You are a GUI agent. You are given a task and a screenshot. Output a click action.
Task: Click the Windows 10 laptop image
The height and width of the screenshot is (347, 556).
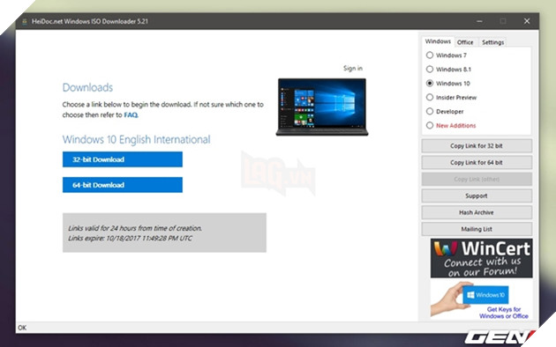pos(322,107)
